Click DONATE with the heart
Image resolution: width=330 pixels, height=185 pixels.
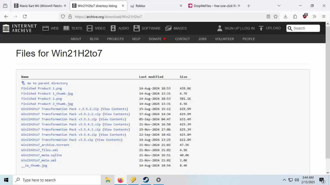[157, 39]
